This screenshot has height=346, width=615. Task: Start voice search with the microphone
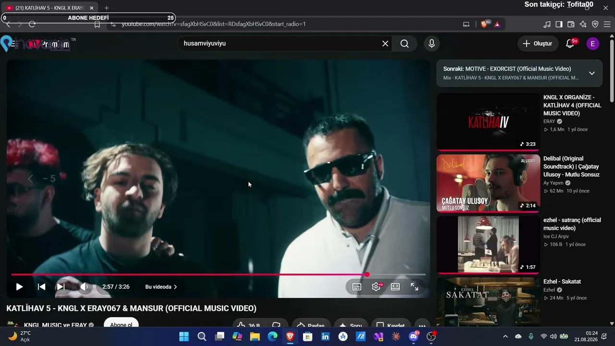431,44
